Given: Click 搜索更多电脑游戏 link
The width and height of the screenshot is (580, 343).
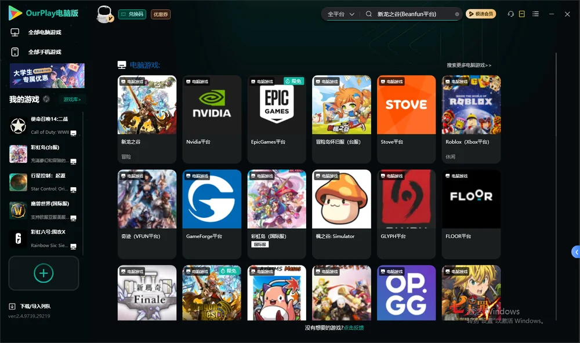Looking at the screenshot, I should [x=469, y=65].
